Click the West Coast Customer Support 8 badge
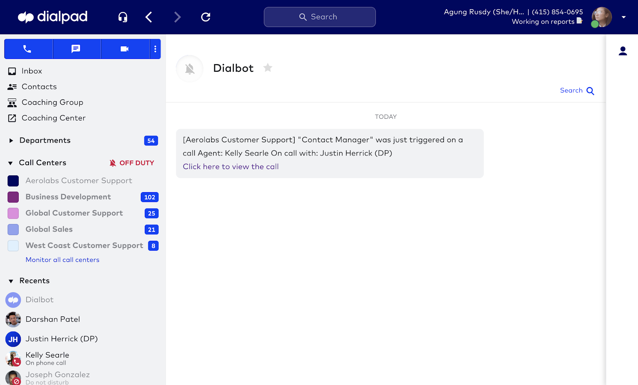The image size is (638, 385). tap(154, 246)
